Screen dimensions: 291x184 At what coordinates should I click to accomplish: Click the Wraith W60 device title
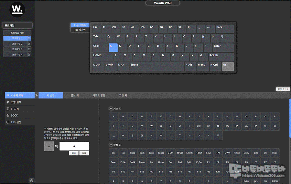[x=163, y=3]
